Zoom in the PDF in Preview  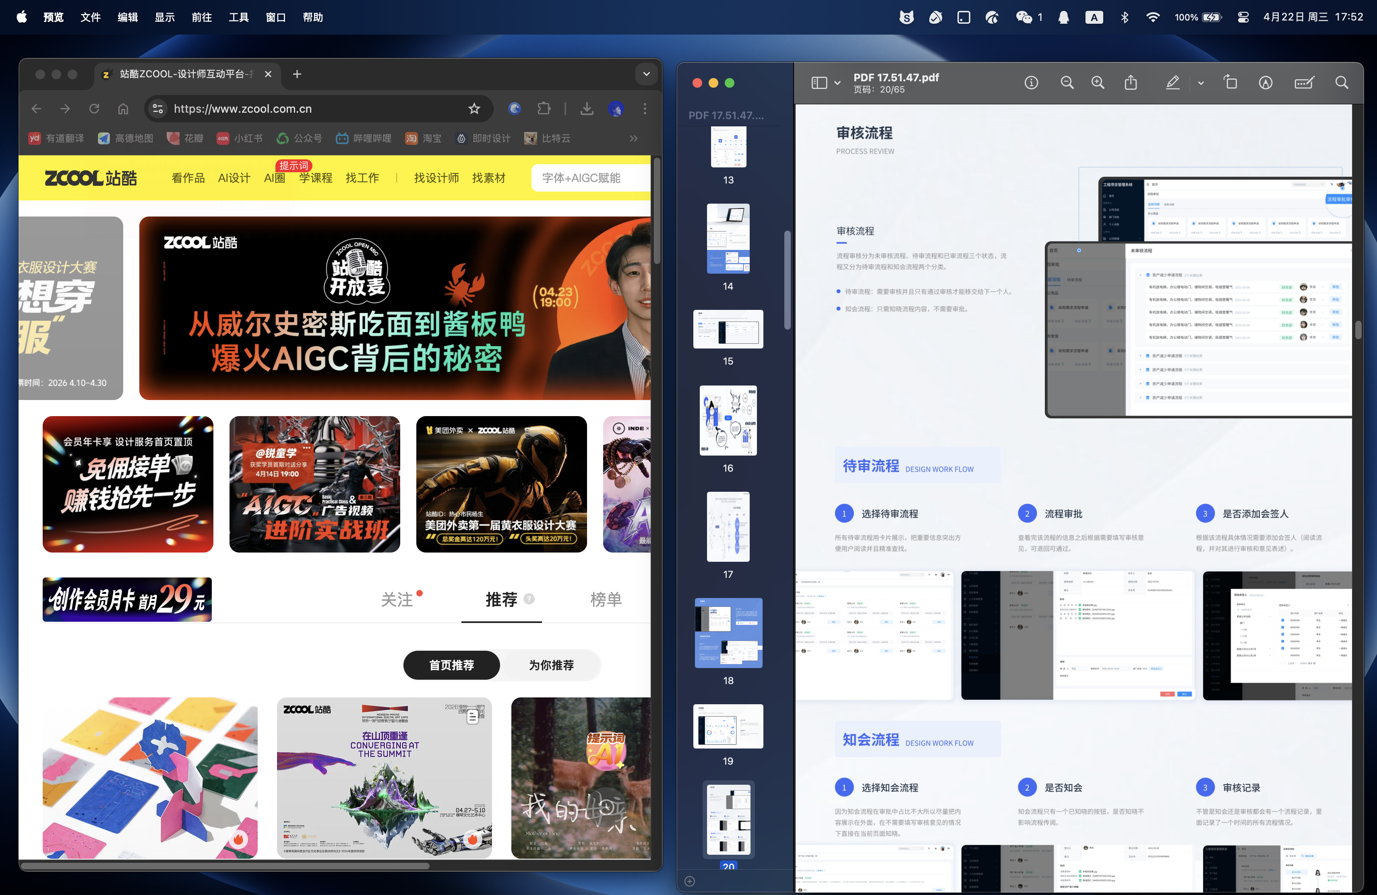coord(1098,82)
